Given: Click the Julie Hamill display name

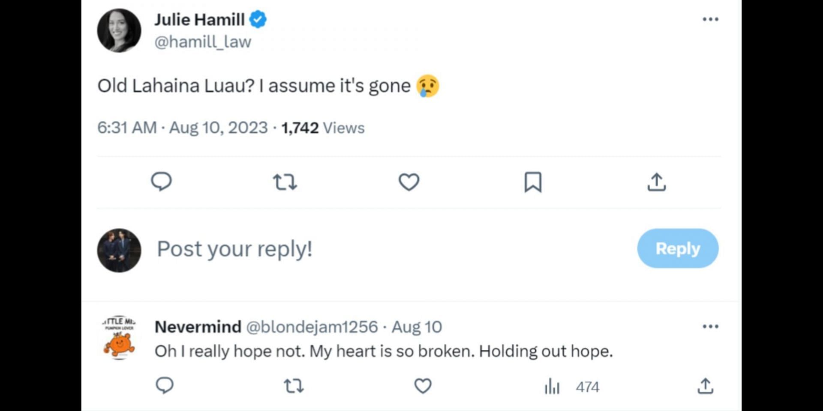Looking at the screenshot, I should click(x=199, y=20).
